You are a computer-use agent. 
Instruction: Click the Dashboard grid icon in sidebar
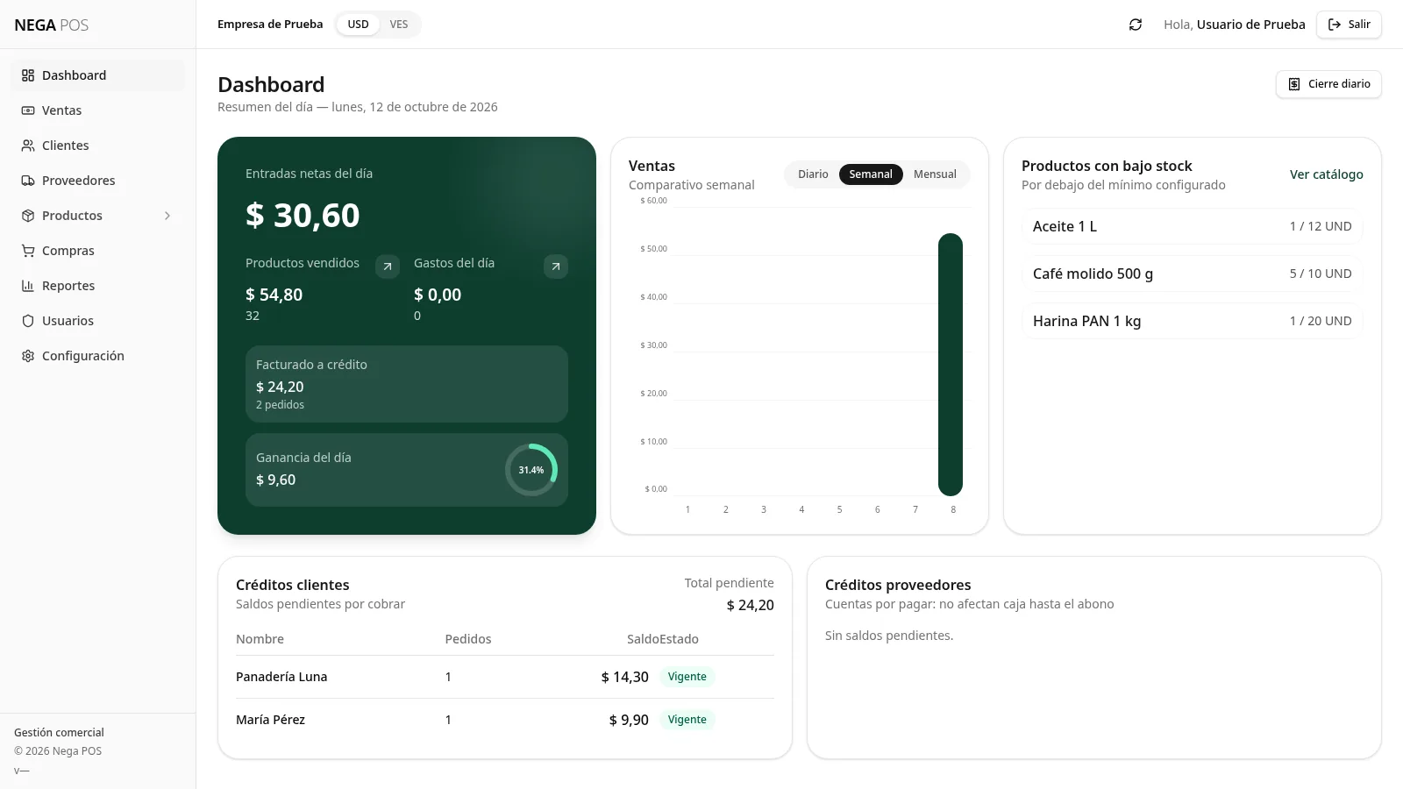coord(28,75)
